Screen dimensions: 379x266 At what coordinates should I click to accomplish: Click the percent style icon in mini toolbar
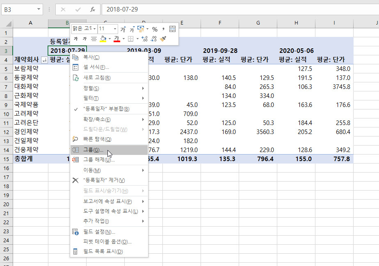(x=155, y=29)
